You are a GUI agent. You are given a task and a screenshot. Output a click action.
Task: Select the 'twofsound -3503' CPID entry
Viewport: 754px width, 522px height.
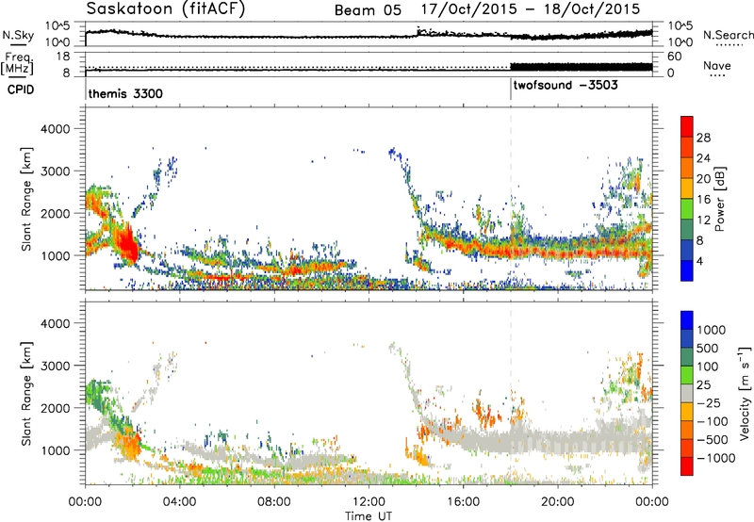click(x=565, y=86)
